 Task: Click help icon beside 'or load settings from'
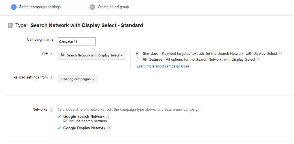(x=51, y=78)
